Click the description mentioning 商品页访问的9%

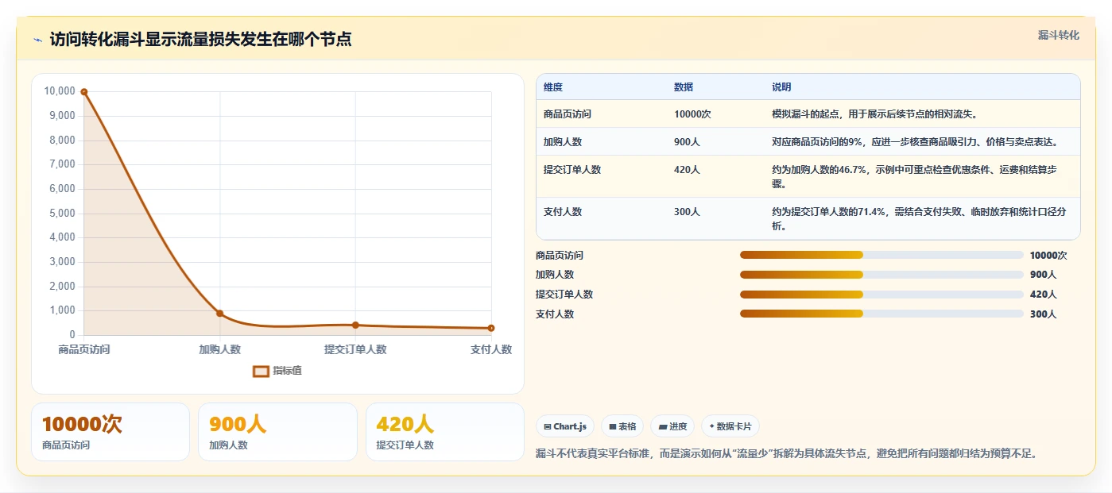916,142
